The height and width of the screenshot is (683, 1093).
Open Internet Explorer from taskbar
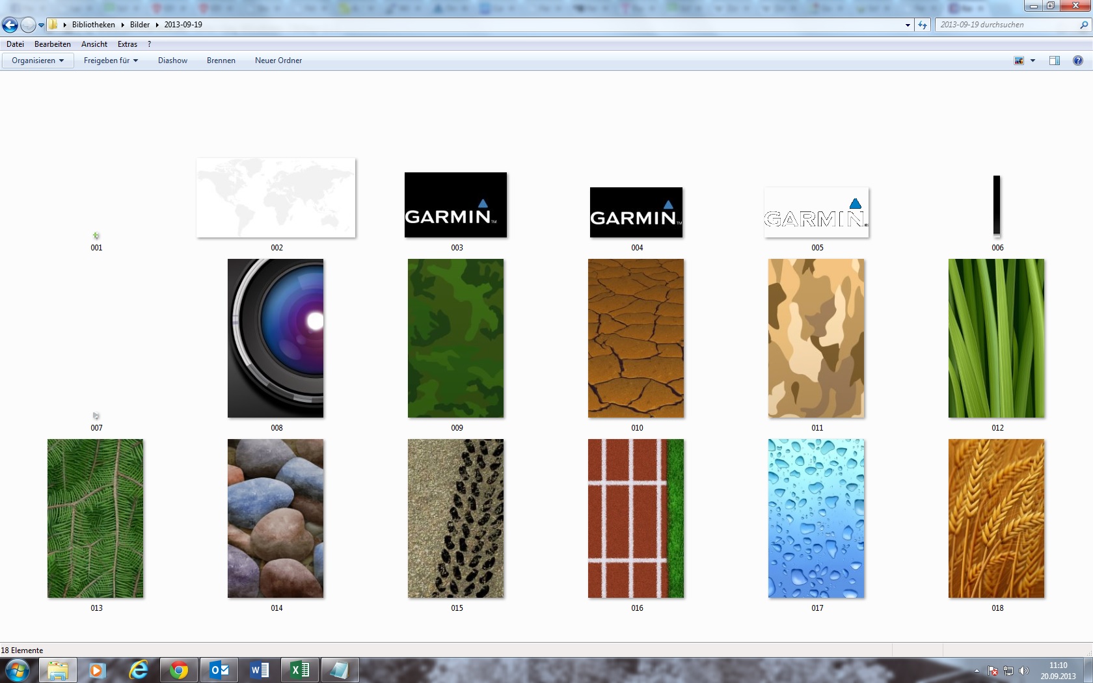[138, 670]
